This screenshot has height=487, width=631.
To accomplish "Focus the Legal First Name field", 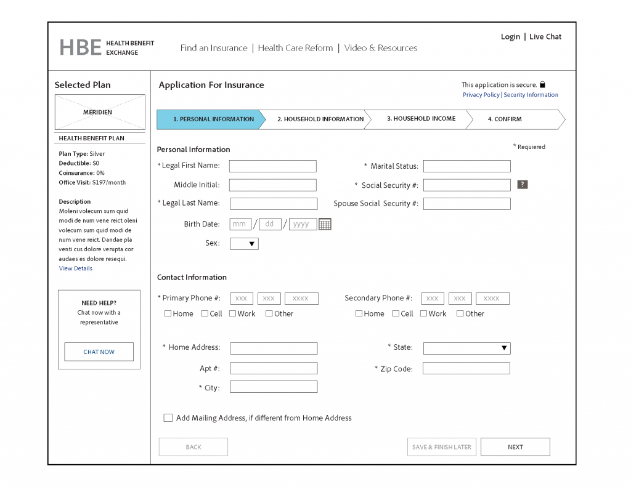I will (273, 166).
